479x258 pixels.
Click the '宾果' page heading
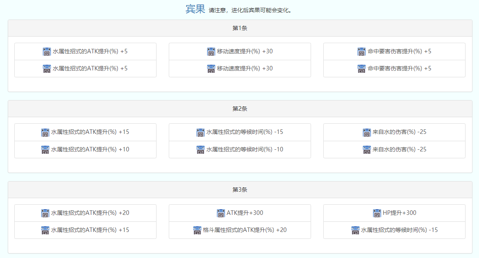(196, 9)
